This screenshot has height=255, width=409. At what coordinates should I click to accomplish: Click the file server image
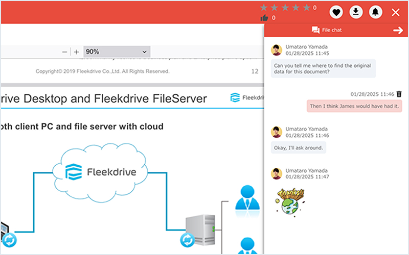(201, 230)
